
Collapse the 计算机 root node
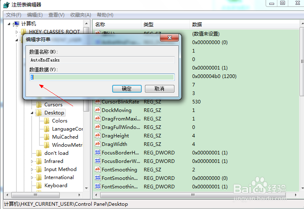(9, 24)
